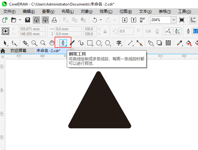Select the Artistic Media brush tool

tap(72, 43)
